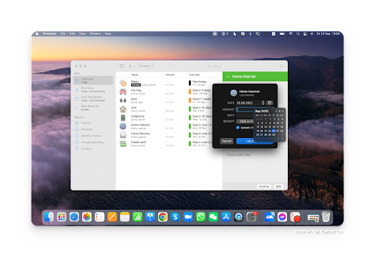375x265 pixels.
Task: Click the date stepper arrows
Action: (263, 103)
